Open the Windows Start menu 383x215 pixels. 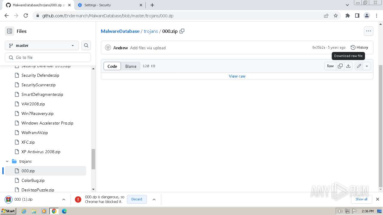pyautogui.click(x=8, y=211)
